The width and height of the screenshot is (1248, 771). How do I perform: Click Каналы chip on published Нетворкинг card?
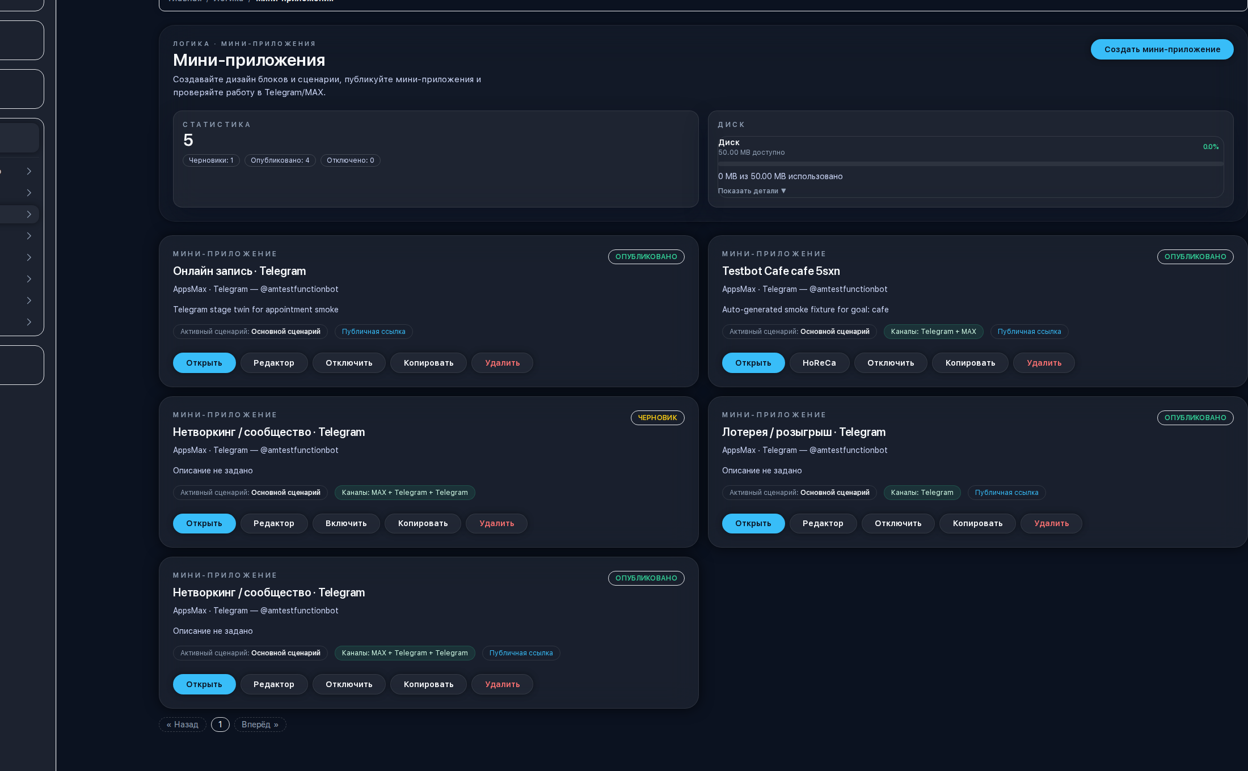(404, 653)
